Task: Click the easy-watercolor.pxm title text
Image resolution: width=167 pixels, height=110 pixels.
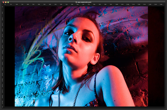Action: tap(84, 2)
